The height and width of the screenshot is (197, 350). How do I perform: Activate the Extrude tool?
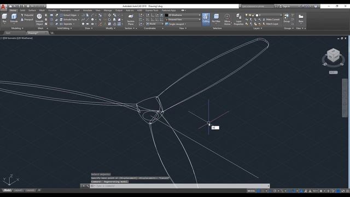pos(14,19)
